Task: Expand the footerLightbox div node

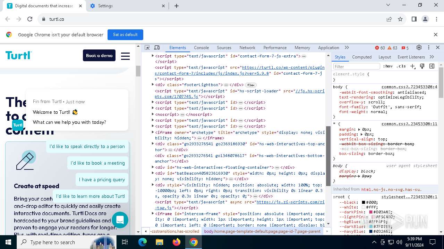Action: point(153,85)
